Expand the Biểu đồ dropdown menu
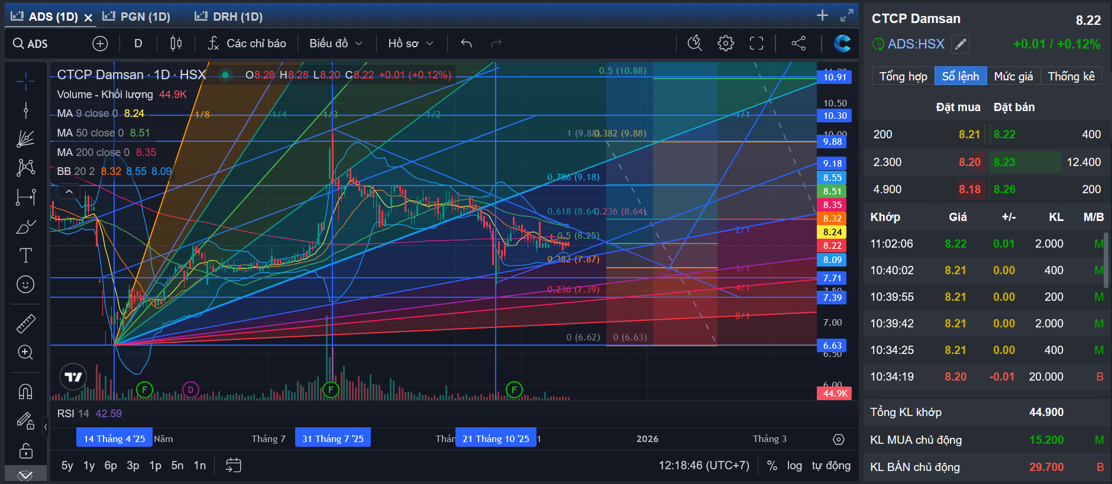Image resolution: width=1112 pixels, height=484 pixels. coord(336,43)
